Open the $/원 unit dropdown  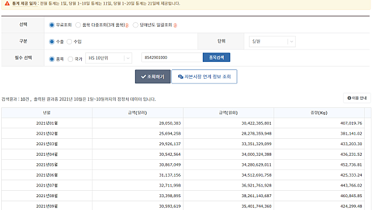(272, 41)
